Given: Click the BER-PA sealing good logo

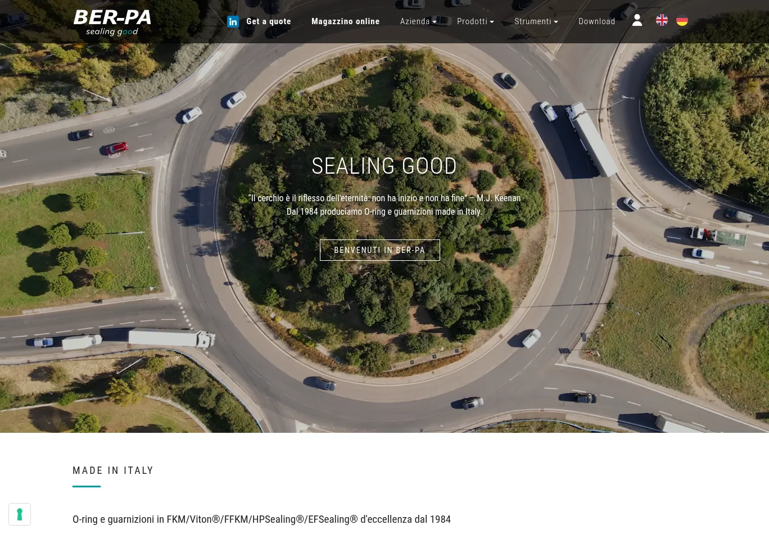Looking at the screenshot, I should click(112, 22).
